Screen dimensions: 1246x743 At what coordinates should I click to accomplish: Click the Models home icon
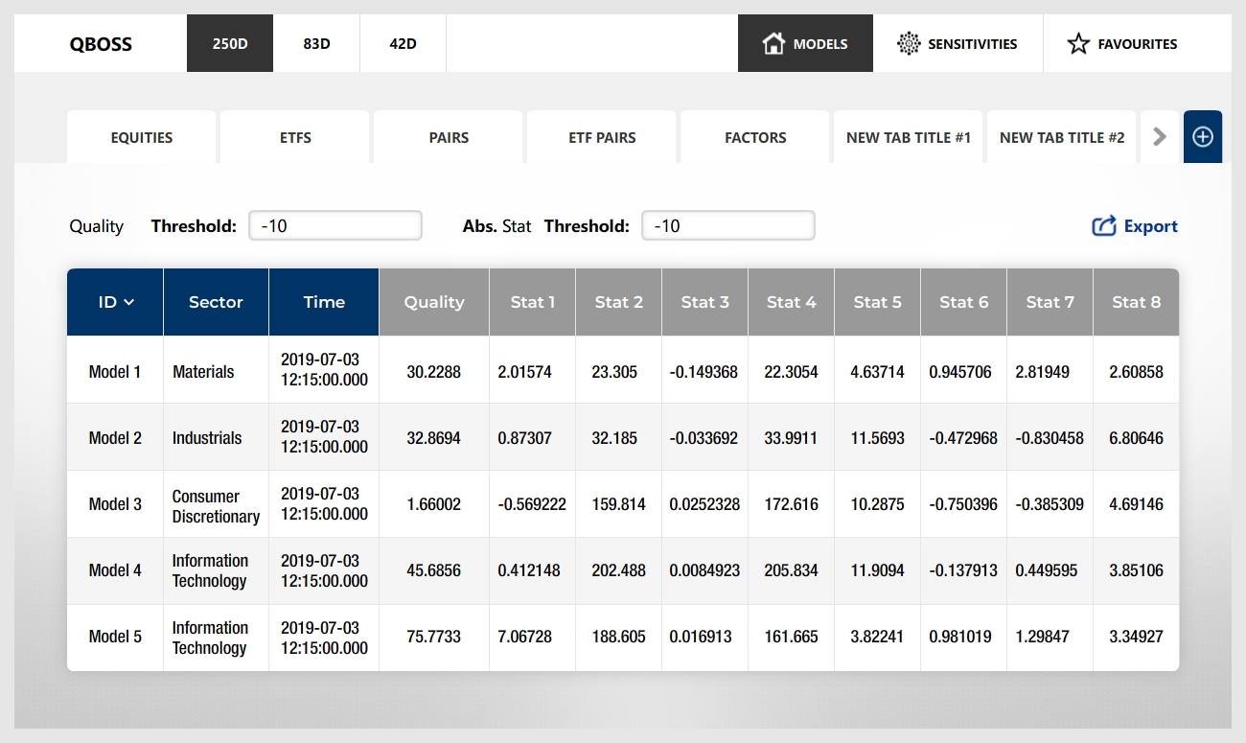point(773,43)
